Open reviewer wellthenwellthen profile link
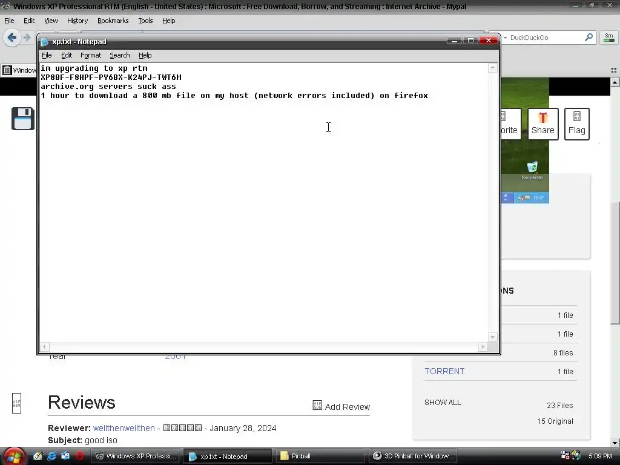 point(124,428)
